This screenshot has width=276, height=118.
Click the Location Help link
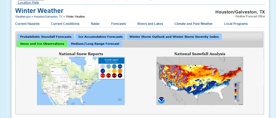tap(28, 3)
